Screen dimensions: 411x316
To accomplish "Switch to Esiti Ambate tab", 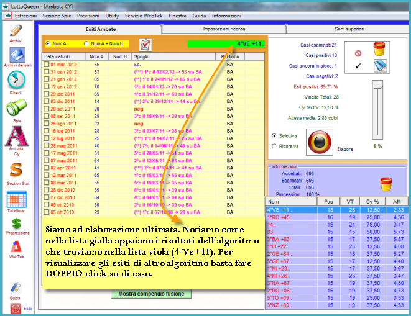I will point(100,29).
